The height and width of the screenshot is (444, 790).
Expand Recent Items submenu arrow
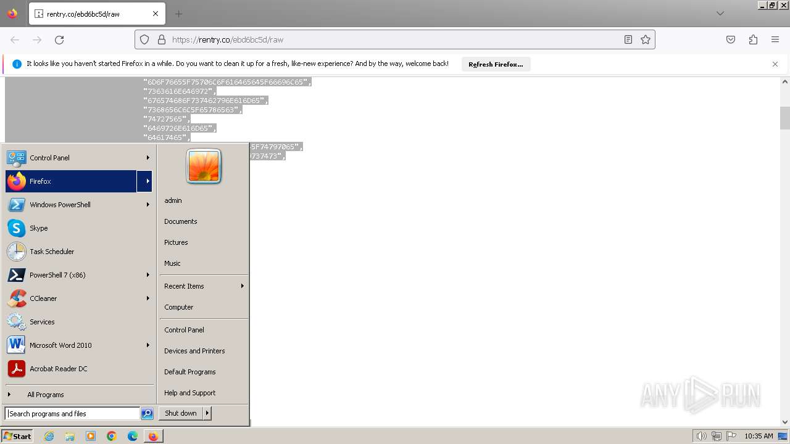(x=242, y=286)
